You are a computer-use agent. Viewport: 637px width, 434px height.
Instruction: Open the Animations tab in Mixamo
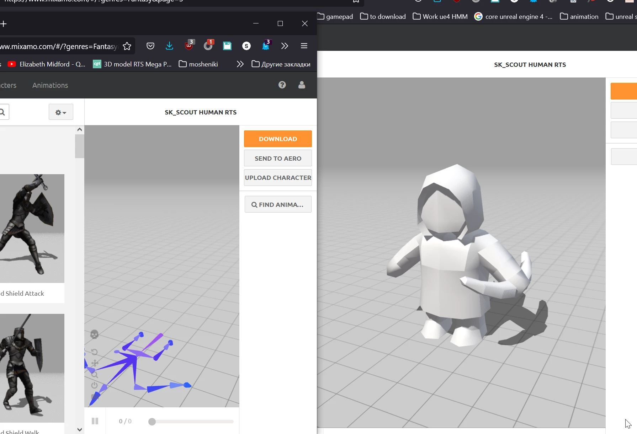pyautogui.click(x=50, y=85)
